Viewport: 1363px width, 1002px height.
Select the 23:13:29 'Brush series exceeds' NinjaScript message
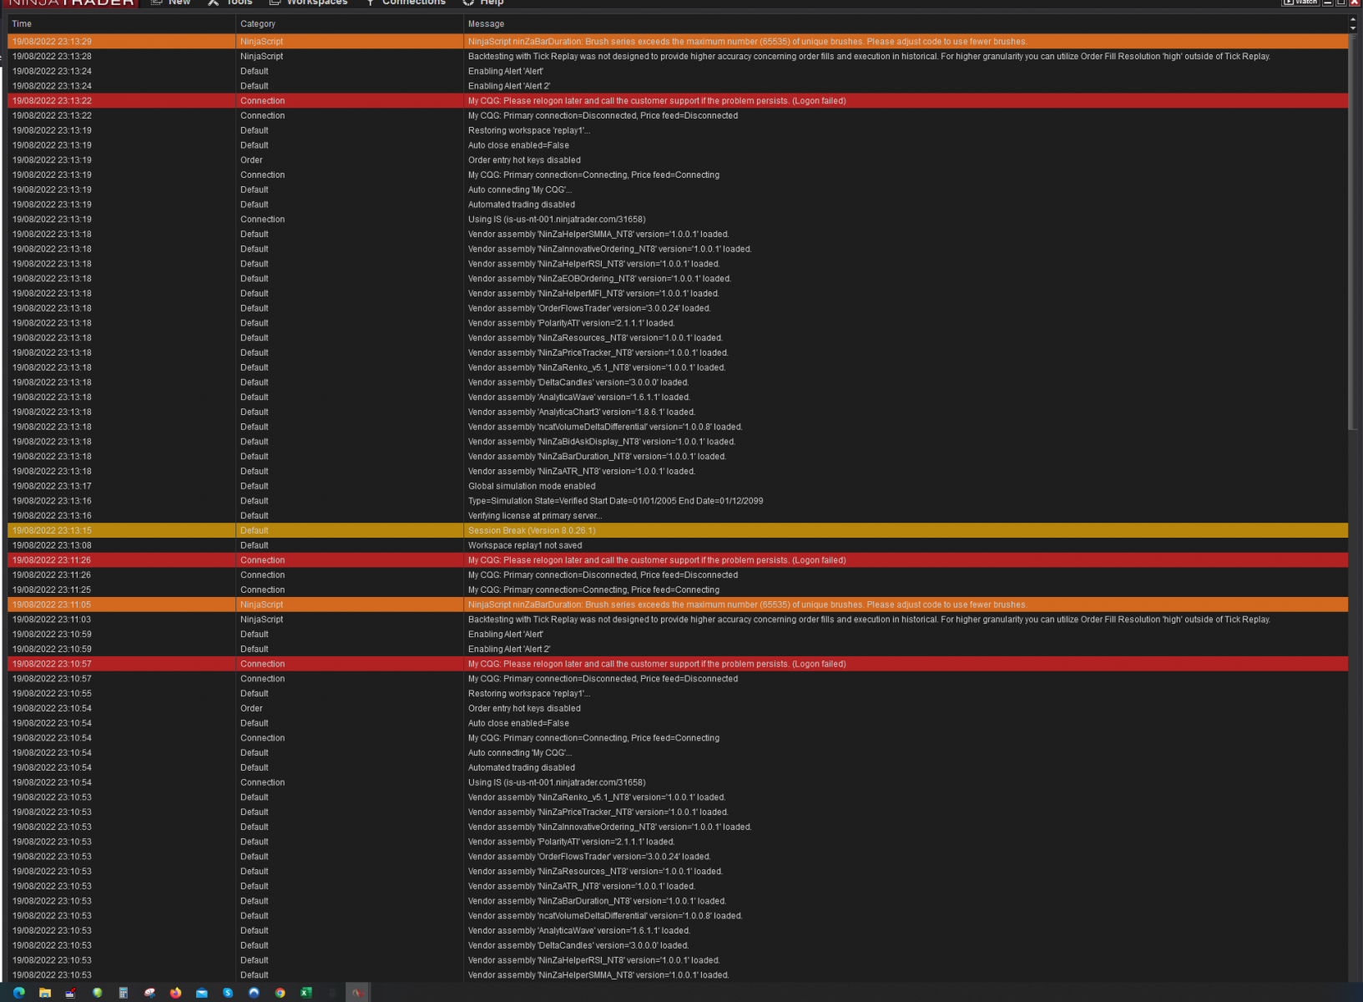(748, 42)
